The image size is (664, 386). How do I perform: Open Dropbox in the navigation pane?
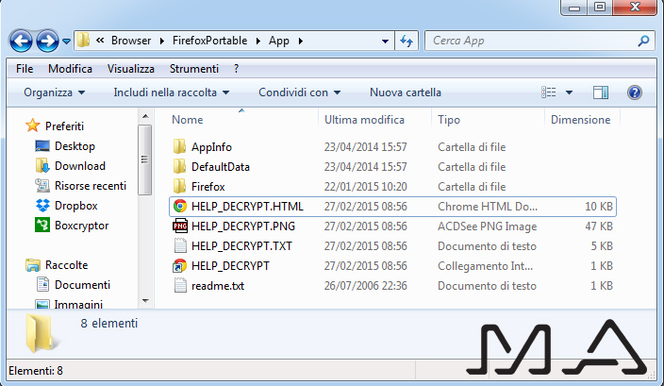tap(75, 206)
